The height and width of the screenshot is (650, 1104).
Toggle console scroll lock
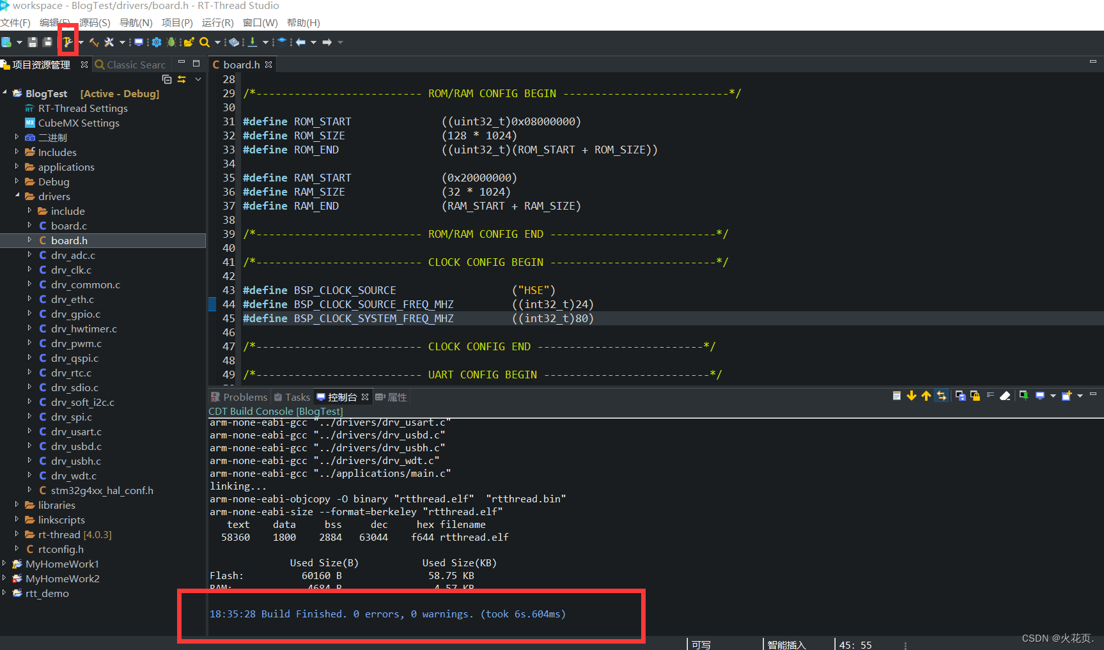(x=976, y=396)
